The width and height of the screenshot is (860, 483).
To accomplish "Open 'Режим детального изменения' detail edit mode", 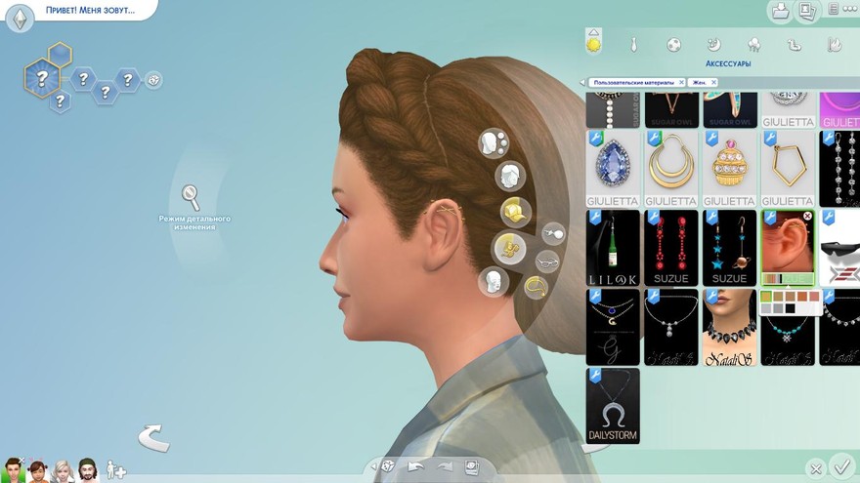I will [194, 207].
